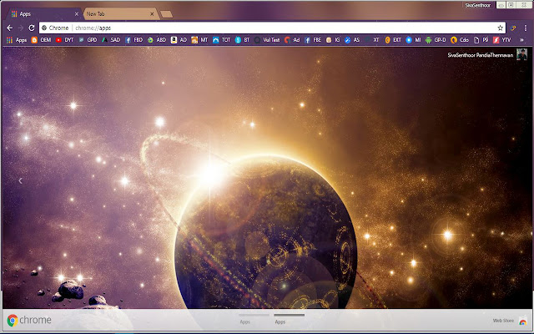This screenshot has height=334, width=534.
Task: Open a new tab with the plus button
Action: pos(167,14)
